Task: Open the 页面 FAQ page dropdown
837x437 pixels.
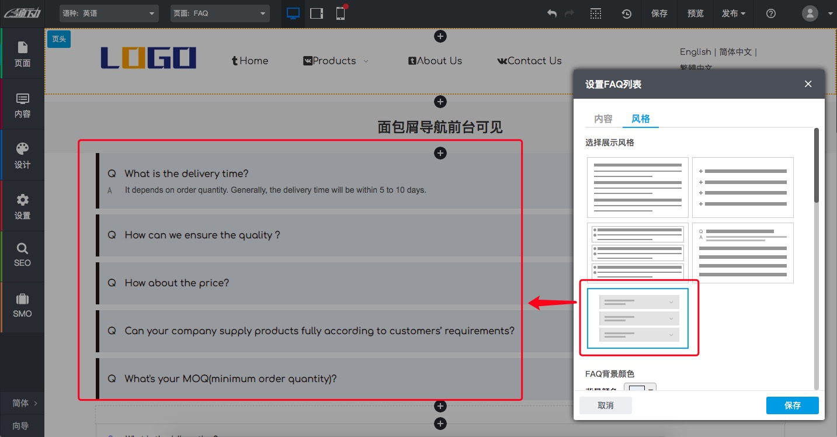Action: tap(220, 13)
